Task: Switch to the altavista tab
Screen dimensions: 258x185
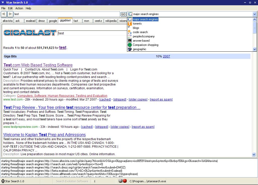Action: coord(8,21)
